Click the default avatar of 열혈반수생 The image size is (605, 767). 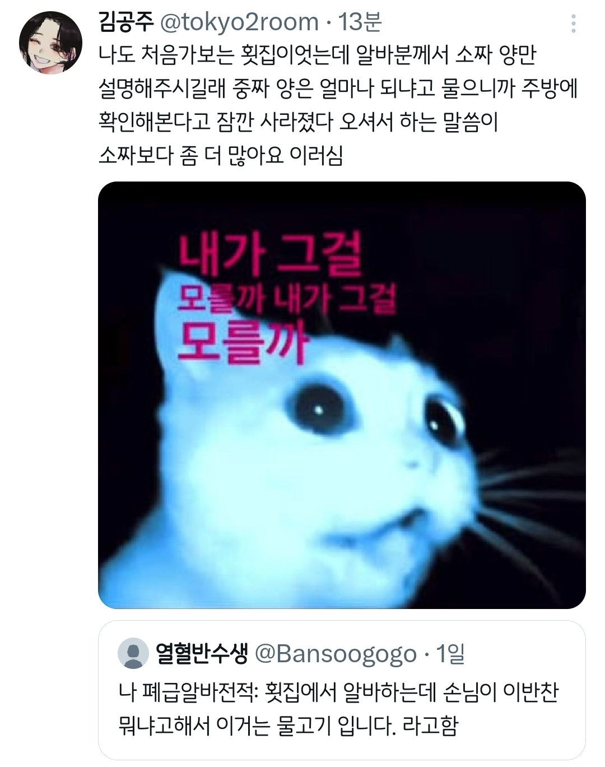133,653
